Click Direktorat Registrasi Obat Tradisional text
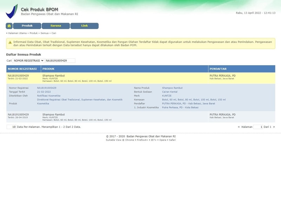 tap(80, 100)
